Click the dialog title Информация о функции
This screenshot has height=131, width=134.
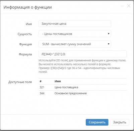tap(28, 7)
